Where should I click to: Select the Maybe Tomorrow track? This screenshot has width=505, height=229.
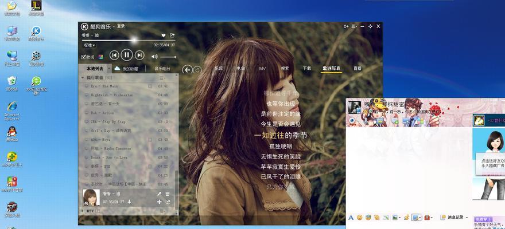coord(127,149)
